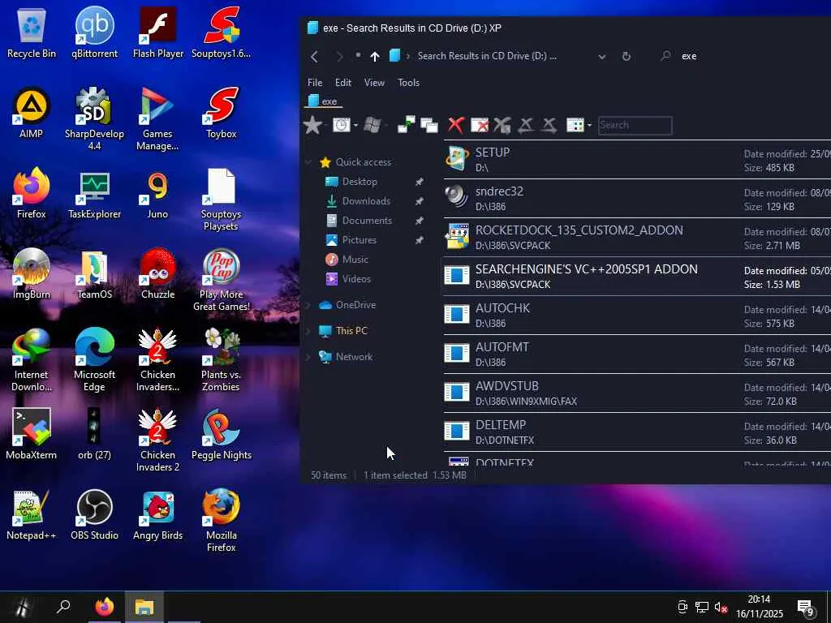Select the exe tab in the tab bar

click(323, 101)
